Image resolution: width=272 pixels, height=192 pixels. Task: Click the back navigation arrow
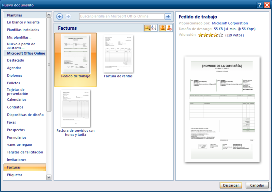(x=60, y=16)
